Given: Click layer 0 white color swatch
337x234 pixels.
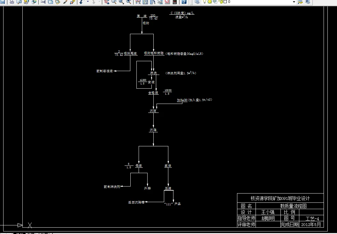Looking at the screenshot, I should (x=225, y=2).
